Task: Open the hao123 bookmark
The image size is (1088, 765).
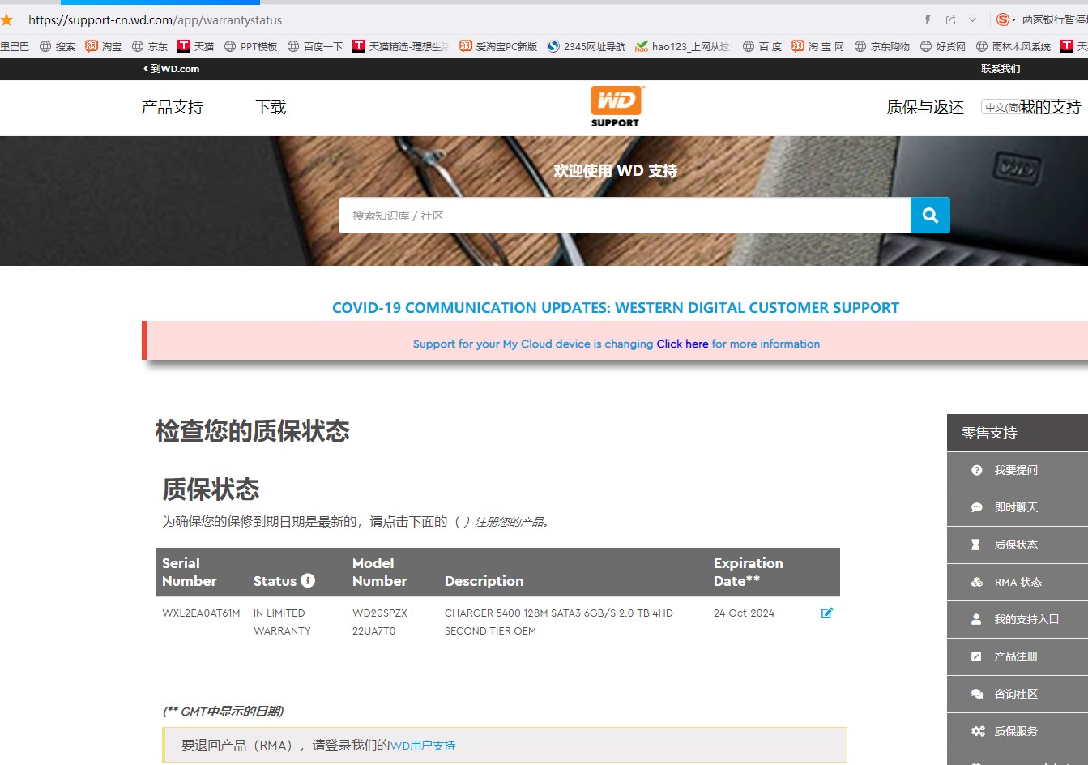Action: click(x=683, y=46)
